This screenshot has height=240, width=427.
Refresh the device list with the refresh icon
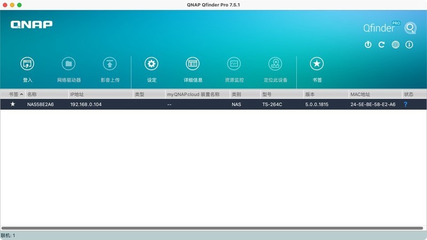pyautogui.click(x=382, y=44)
